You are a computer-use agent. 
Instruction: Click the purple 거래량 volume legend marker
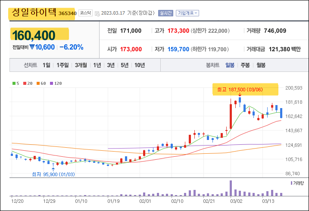291,183
